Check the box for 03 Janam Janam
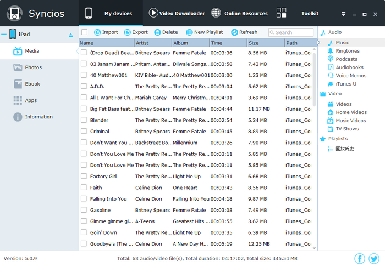The image size is (385, 267). 84,64
